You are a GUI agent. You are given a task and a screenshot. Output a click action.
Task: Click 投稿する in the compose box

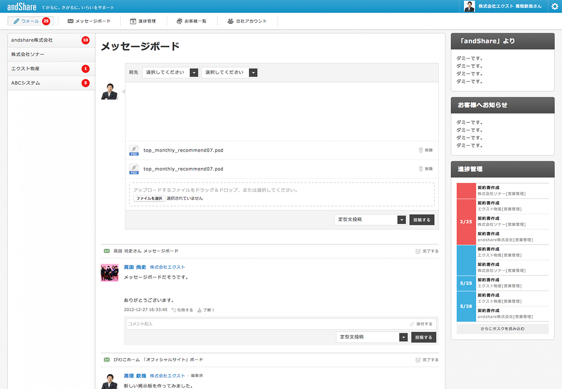pos(422,219)
